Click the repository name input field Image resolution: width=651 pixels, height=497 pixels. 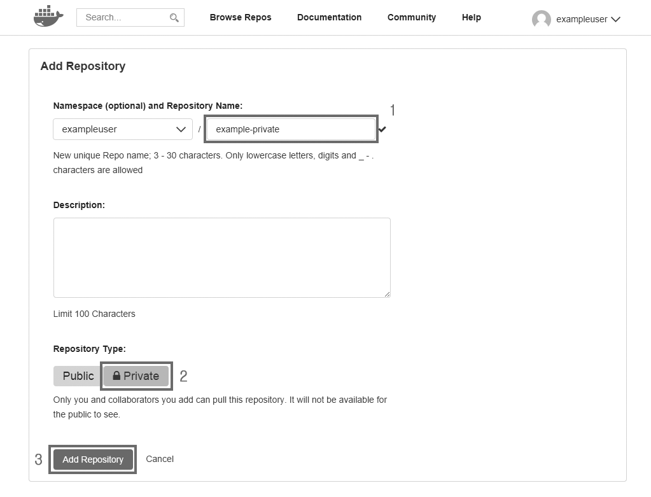pyautogui.click(x=290, y=129)
